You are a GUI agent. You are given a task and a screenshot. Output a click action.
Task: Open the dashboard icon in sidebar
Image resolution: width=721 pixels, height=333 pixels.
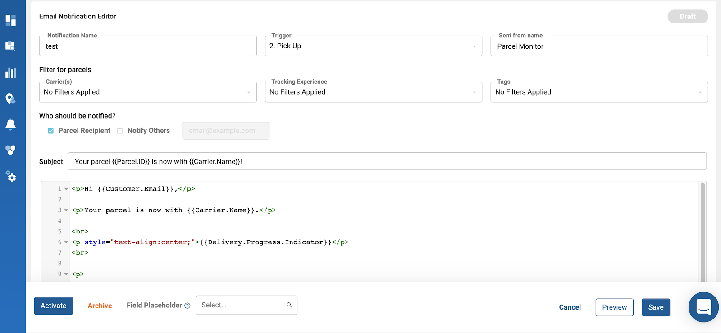click(11, 20)
